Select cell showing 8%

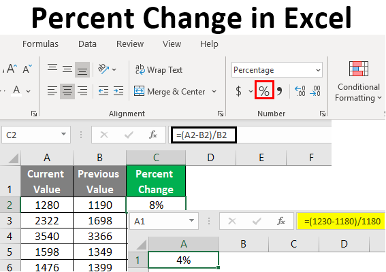(x=156, y=204)
